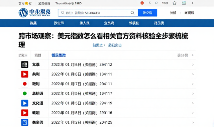This screenshot has width=214, height=127.
Task: Click row name 九蔡 beside grid icon
Action: pyautogui.click(x=36, y=65)
